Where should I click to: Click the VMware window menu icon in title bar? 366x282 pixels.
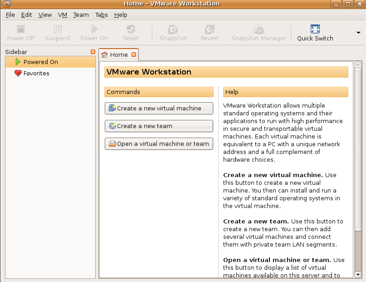[7, 4]
